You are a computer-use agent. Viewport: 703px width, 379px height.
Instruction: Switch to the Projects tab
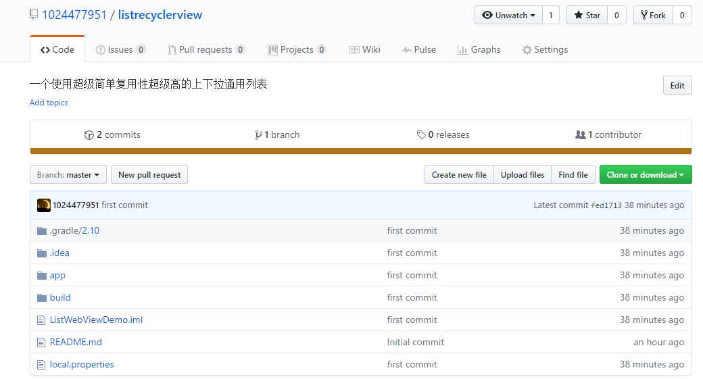pyautogui.click(x=297, y=50)
